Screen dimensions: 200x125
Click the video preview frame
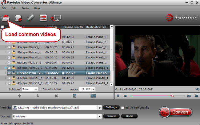158,56
